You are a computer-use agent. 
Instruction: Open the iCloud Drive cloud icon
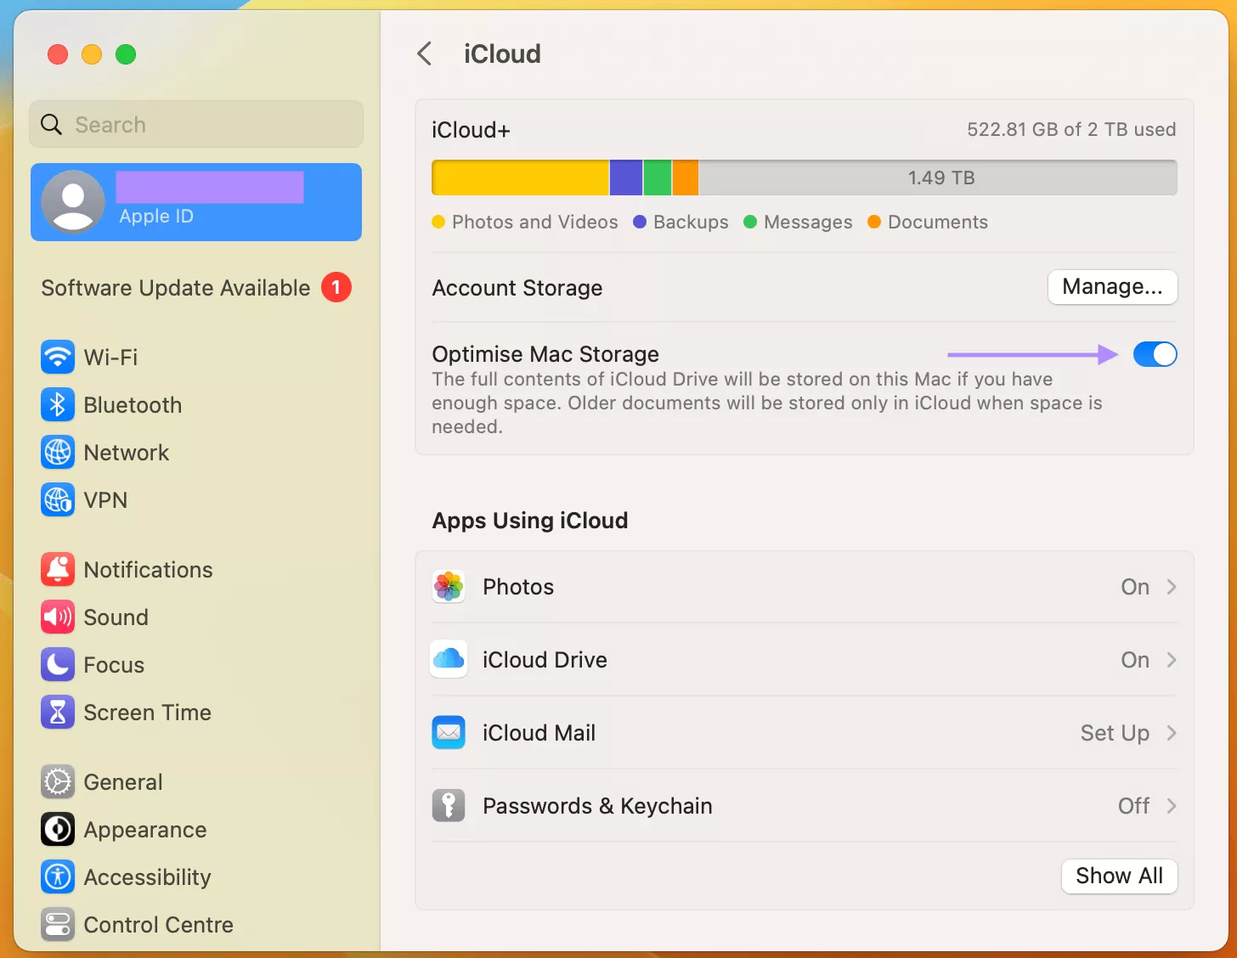[449, 659]
